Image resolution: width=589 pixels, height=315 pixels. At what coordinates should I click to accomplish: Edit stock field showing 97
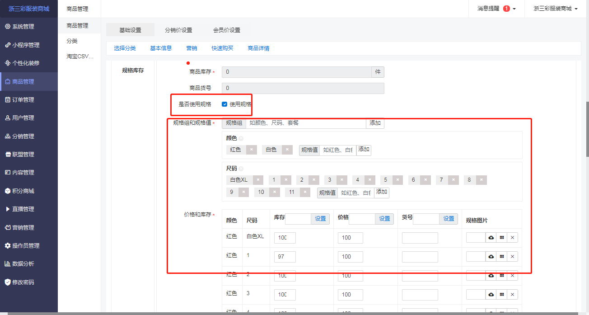pyautogui.click(x=285, y=257)
